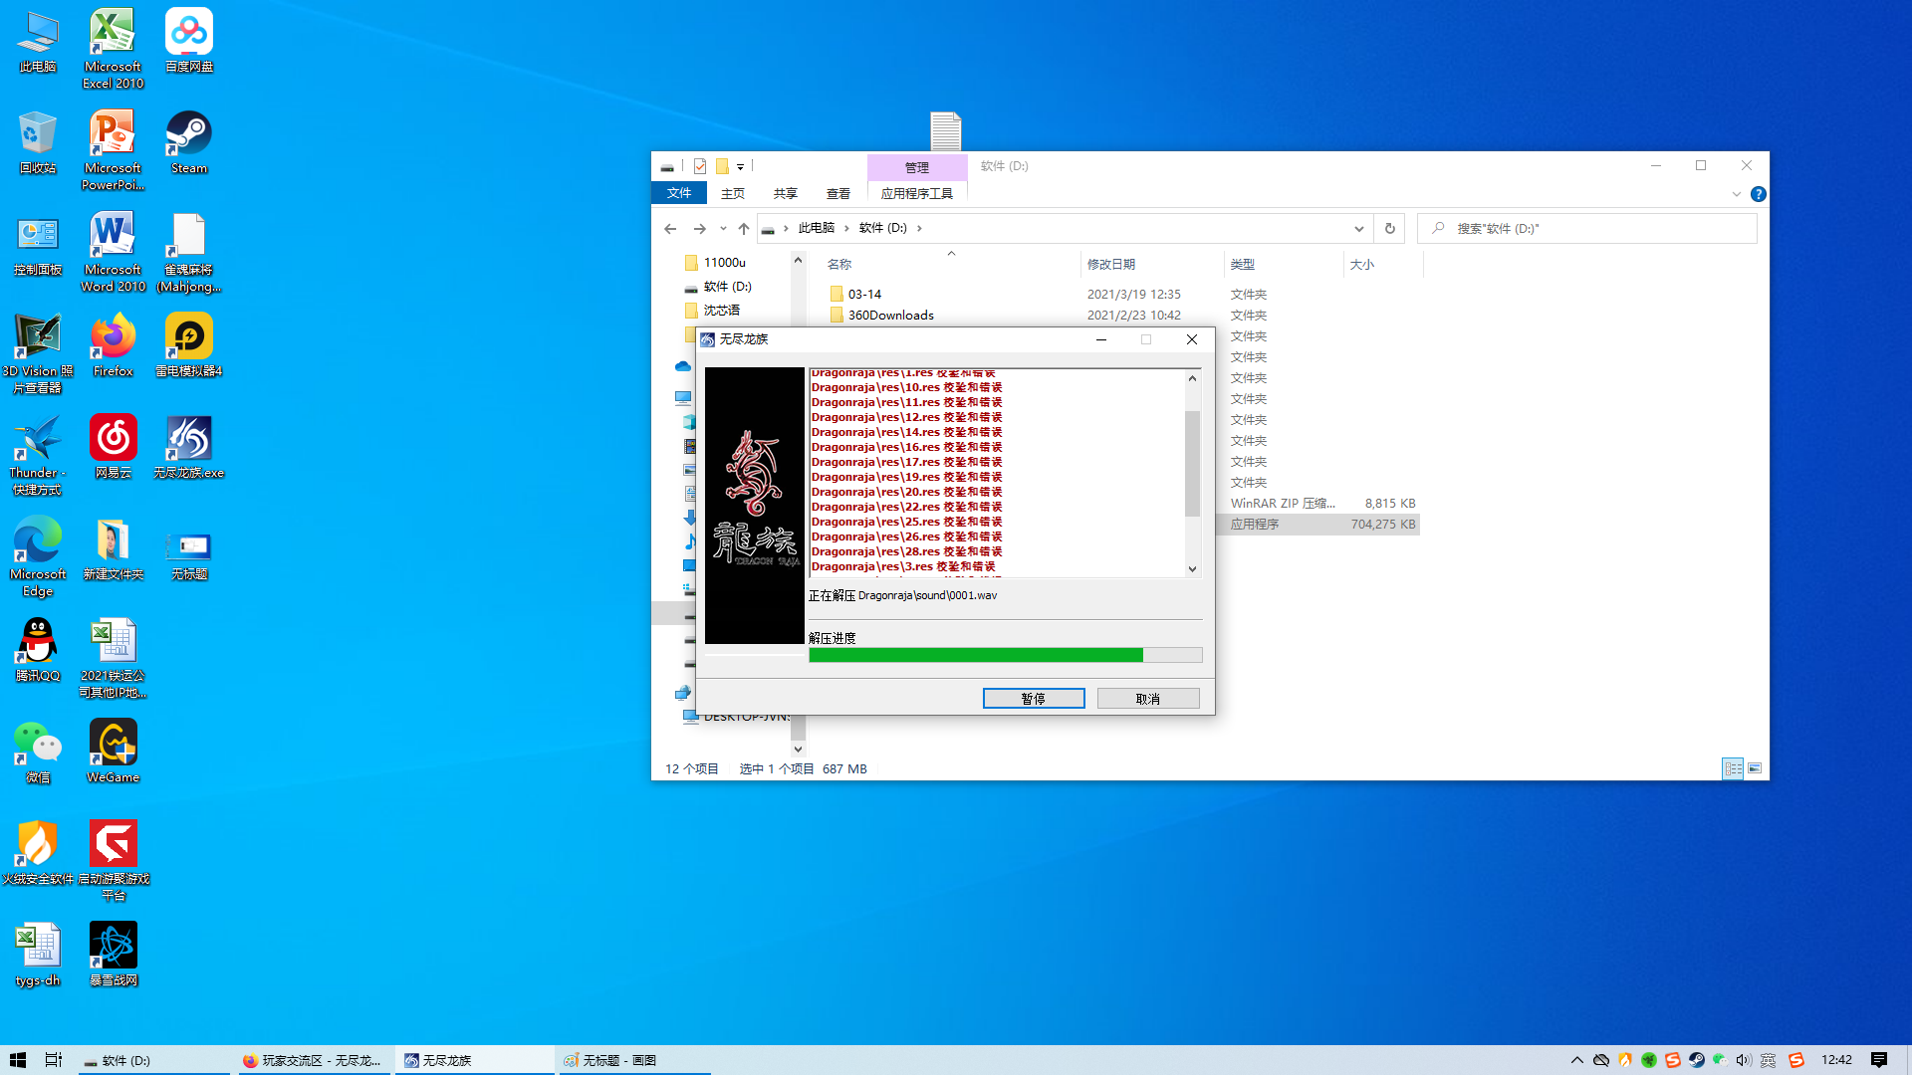Open Microsoft Excel 2010 desktop icon
Screen dimensions: 1912x1075
click(x=113, y=50)
